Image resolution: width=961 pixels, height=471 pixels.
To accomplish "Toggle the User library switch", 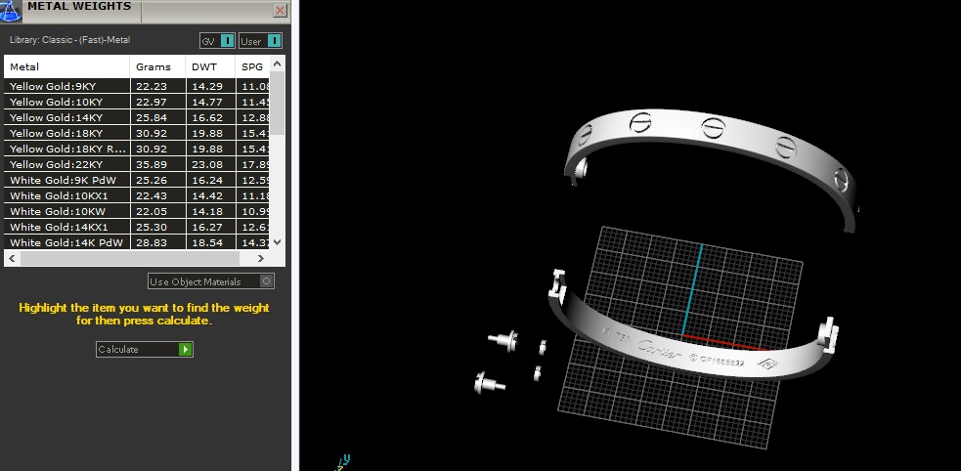I will tap(260, 41).
